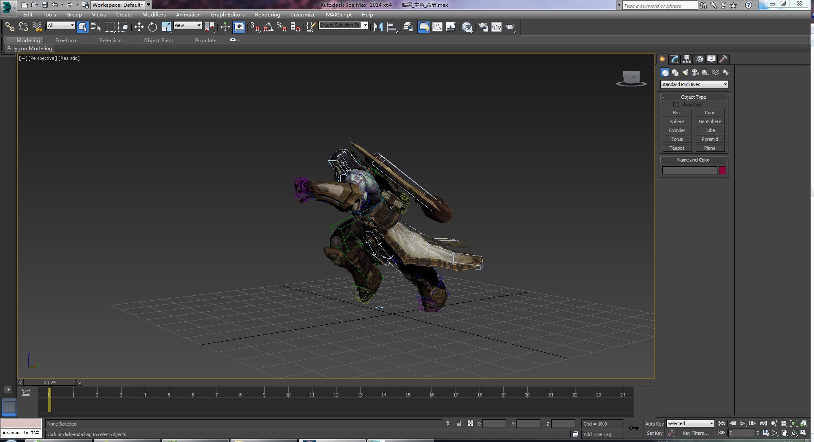Click Bind to Space Warp icon
This screenshot has height=442, width=814.
[37, 27]
